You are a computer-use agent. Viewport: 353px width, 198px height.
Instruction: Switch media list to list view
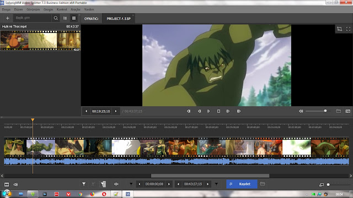tap(65, 18)
